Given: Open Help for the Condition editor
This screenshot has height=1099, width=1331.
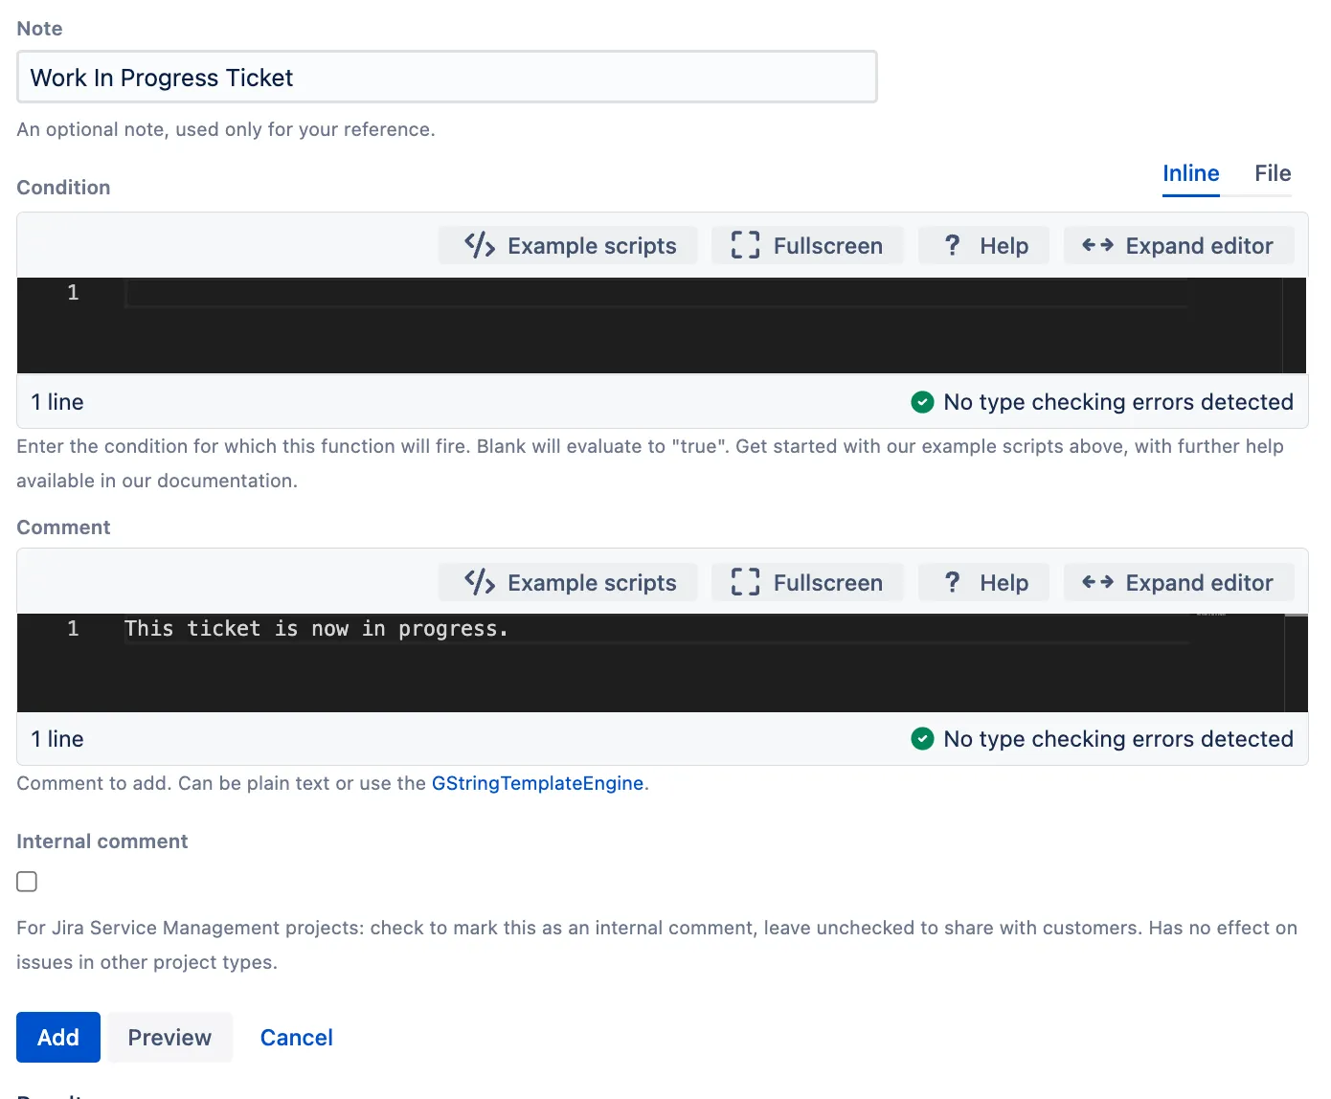Looking at the screenshot, I should point(983,246).
